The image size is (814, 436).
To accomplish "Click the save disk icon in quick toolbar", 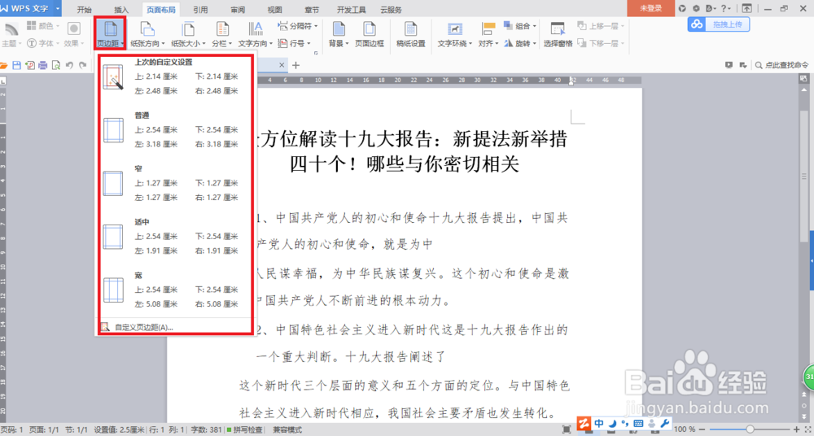I will pyautogui.click(x=16, y=65).
